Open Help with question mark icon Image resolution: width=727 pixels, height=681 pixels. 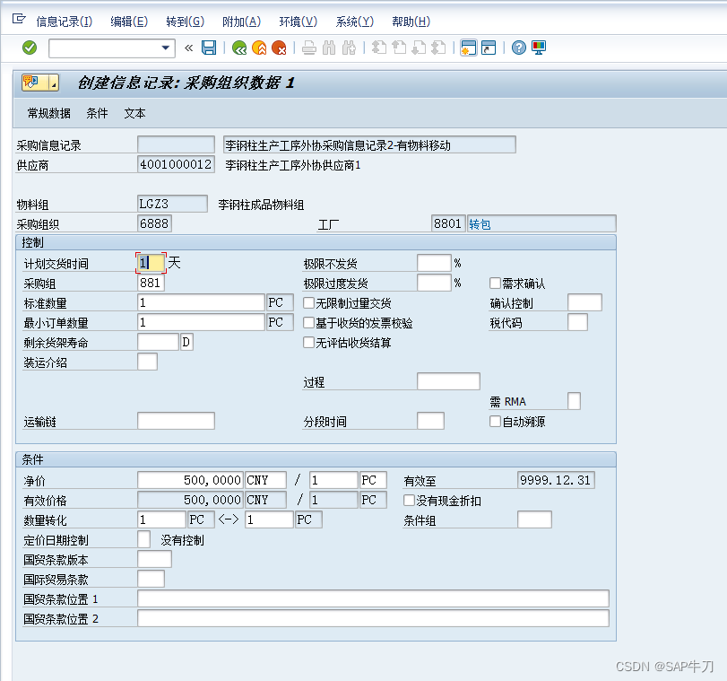click(519, 48)
